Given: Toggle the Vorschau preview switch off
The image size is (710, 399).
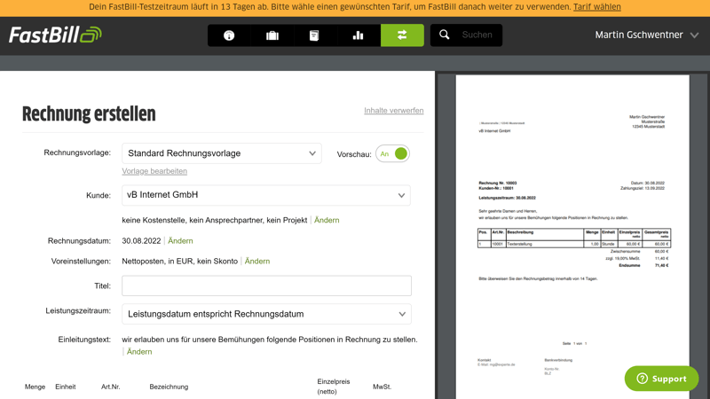Looking at the screenshot, I should point(392,154).
